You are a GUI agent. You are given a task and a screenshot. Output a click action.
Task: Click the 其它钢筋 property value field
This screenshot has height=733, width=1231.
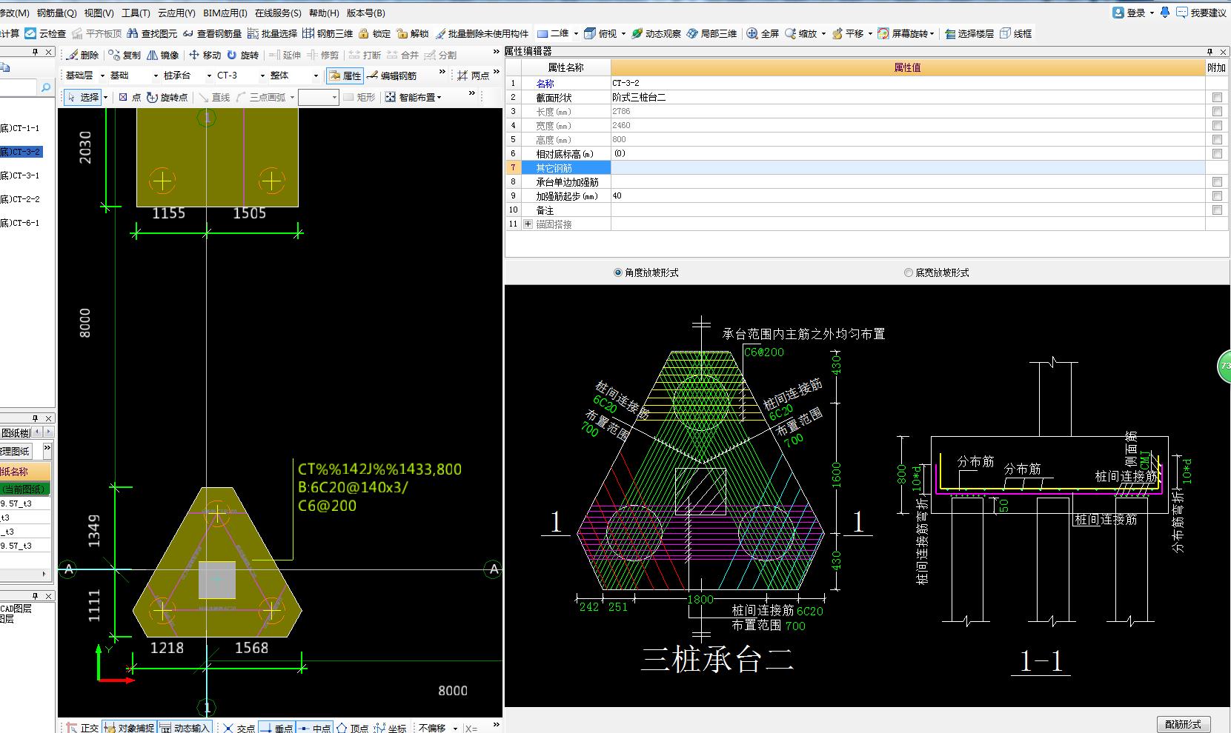[x=907, y=168]
